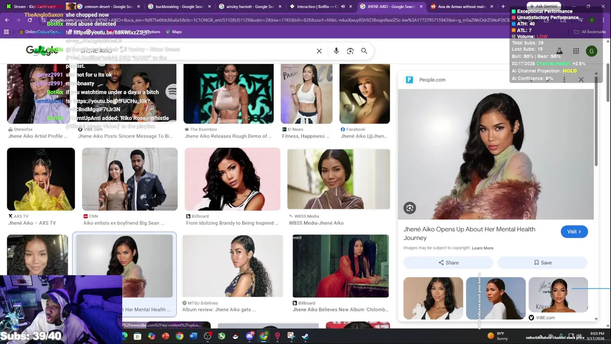Go back with the browser back arrow
The width and height of the screenshot is (611, 344).
click(7, 20)
